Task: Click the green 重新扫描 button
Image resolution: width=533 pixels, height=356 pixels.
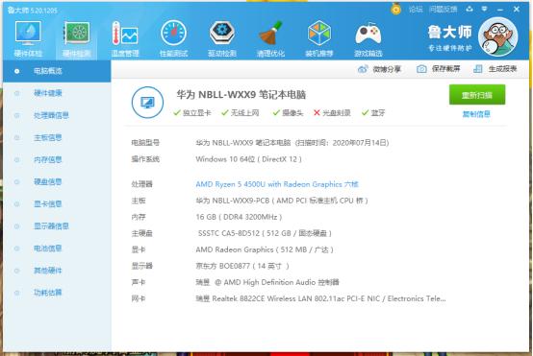Action: click(x=477, y=95)
